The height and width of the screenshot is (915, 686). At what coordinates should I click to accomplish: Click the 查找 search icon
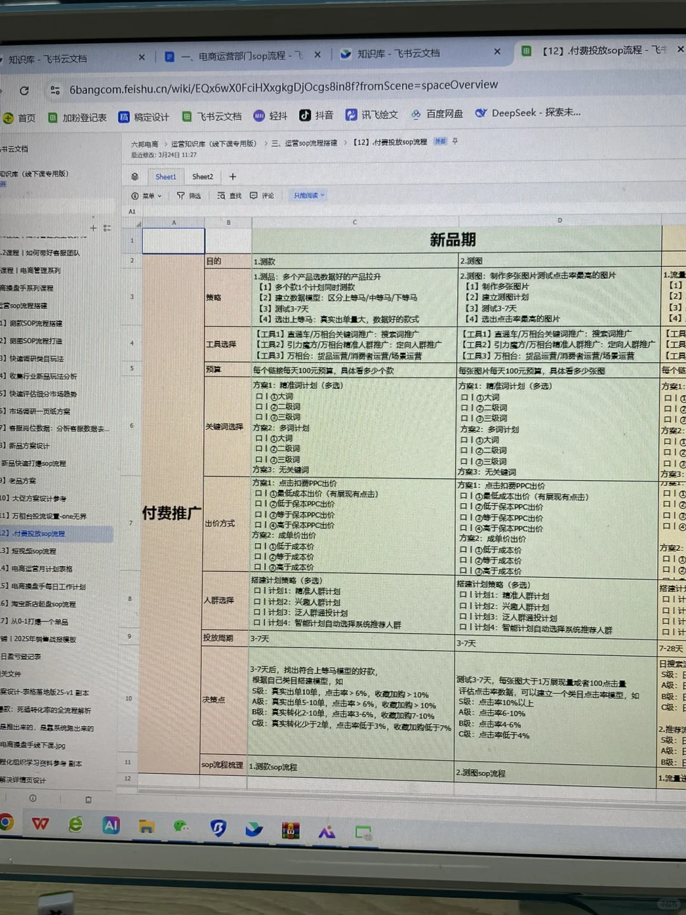[221, 196]
